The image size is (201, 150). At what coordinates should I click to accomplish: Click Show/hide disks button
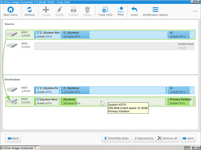116,138
